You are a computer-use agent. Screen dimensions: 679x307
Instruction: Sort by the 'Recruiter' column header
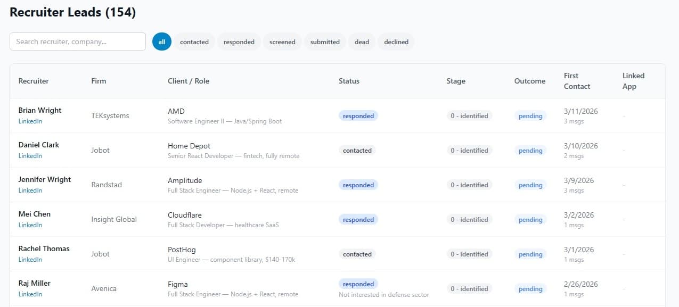34,81
